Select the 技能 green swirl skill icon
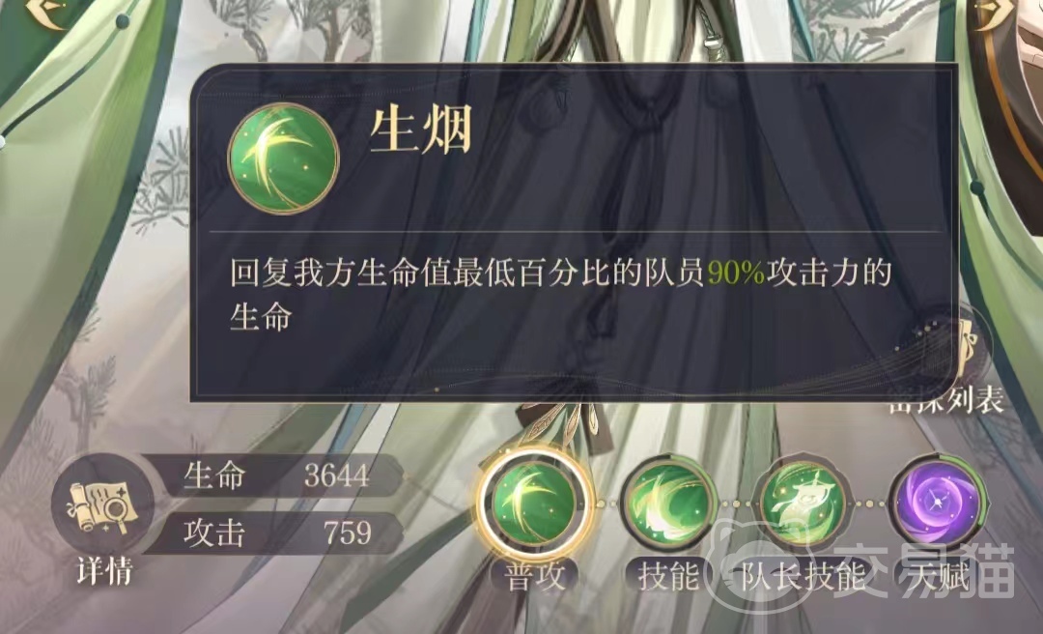This screenshot has height=634, width=1043. click(669, 504)
